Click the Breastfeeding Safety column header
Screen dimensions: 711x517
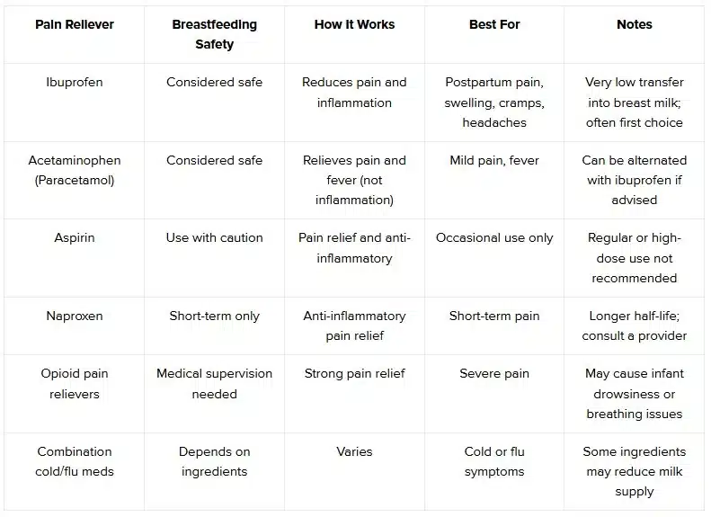point(214,34)
